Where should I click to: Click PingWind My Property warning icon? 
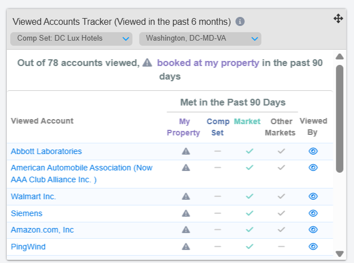(186, 247)
